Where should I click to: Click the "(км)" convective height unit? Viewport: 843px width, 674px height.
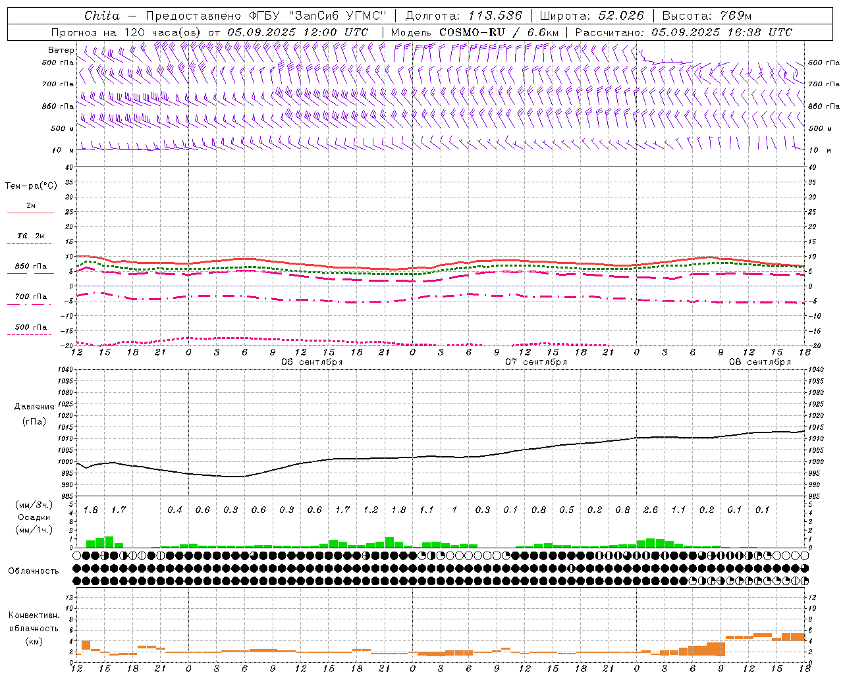(34, 641)
